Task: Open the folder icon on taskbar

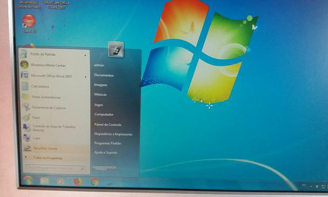Action: click(x=45, y=181)
